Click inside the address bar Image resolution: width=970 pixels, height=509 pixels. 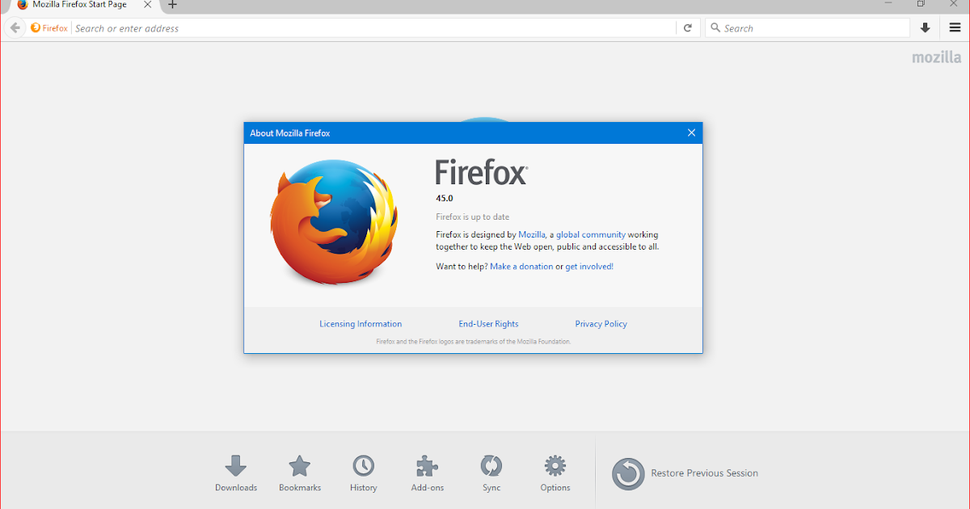(x=323, y=27)
